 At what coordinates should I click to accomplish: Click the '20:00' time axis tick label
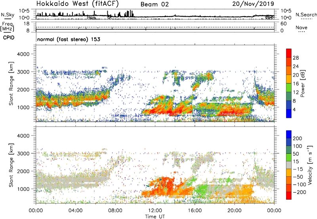[x=235, y=211]
